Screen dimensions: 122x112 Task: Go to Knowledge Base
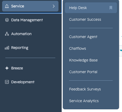coord(83,60)
